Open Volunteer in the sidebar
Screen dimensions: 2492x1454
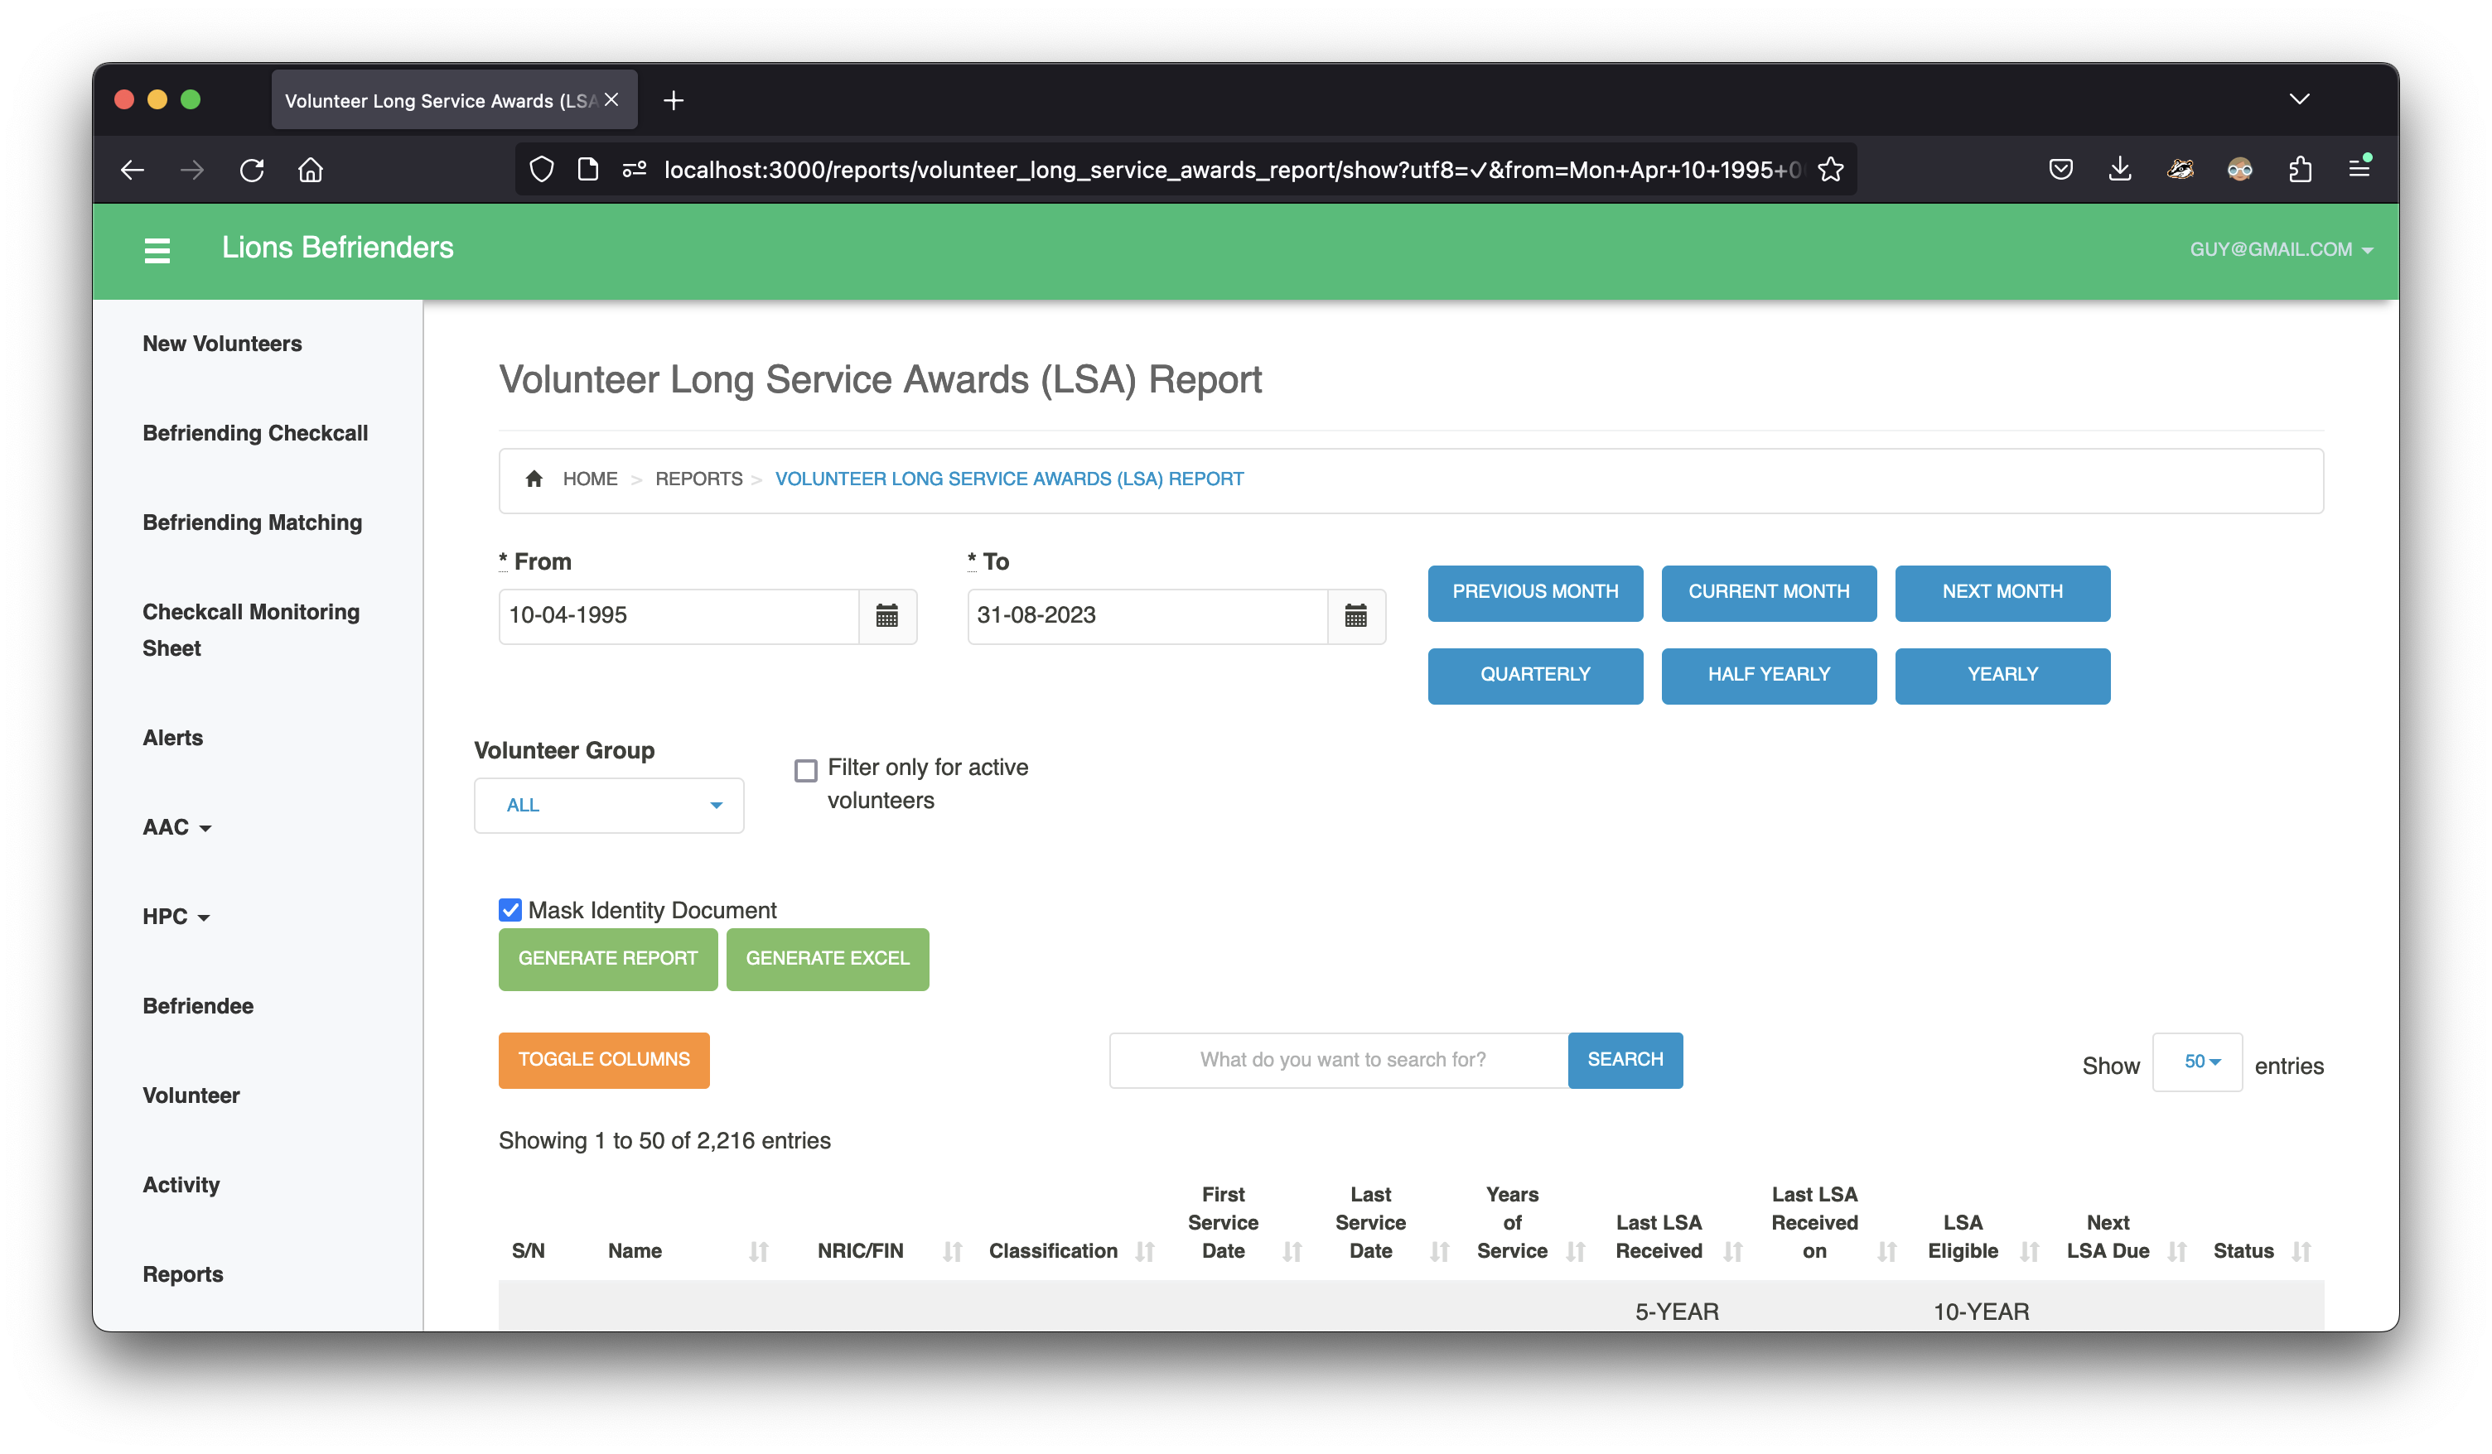point(191,1095)
